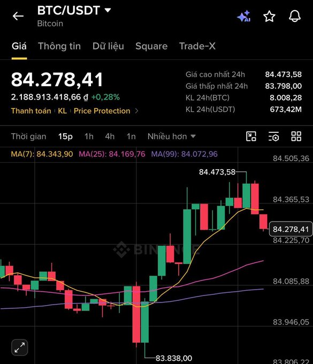Tap the MA(25) indicator value
The image size is (313, 364).
click(x=112, y=154)
